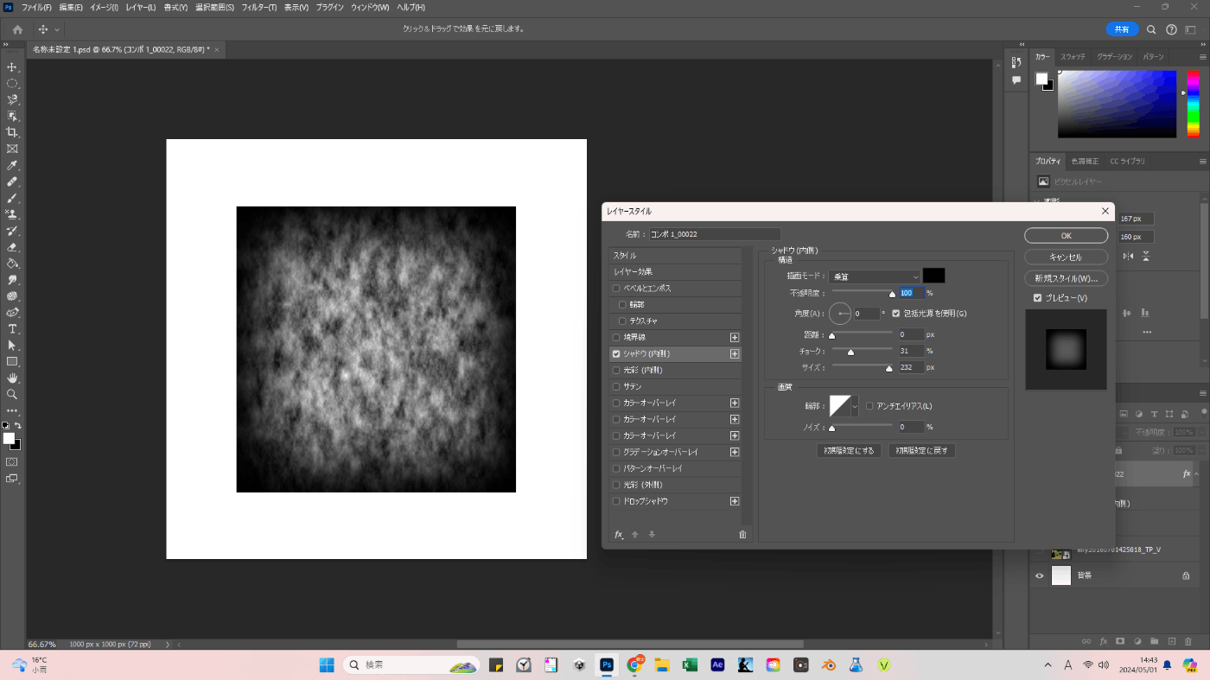Click the black shadow color swatch
Viewport: 1210px width, 680px height.
pos(933,276)
